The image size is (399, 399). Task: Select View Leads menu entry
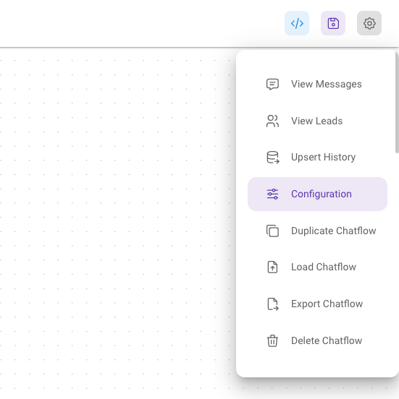317,121
